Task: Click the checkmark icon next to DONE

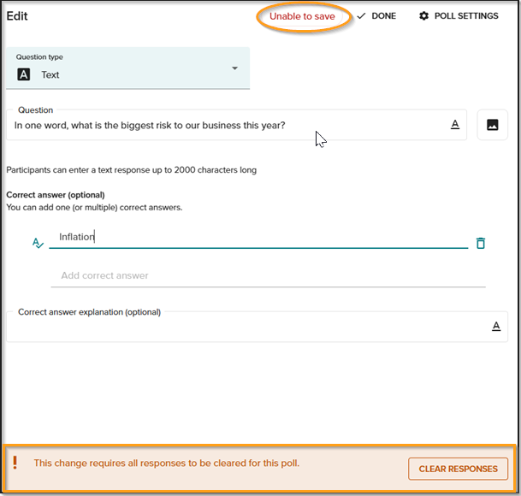Action: coord(361,16)
